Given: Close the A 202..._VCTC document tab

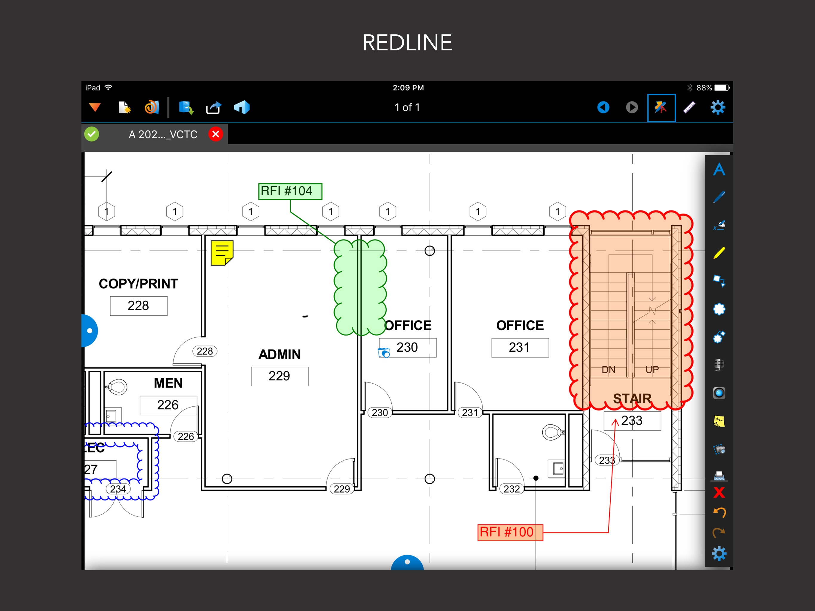Looking at the screenshot, I should click(216, 134).
